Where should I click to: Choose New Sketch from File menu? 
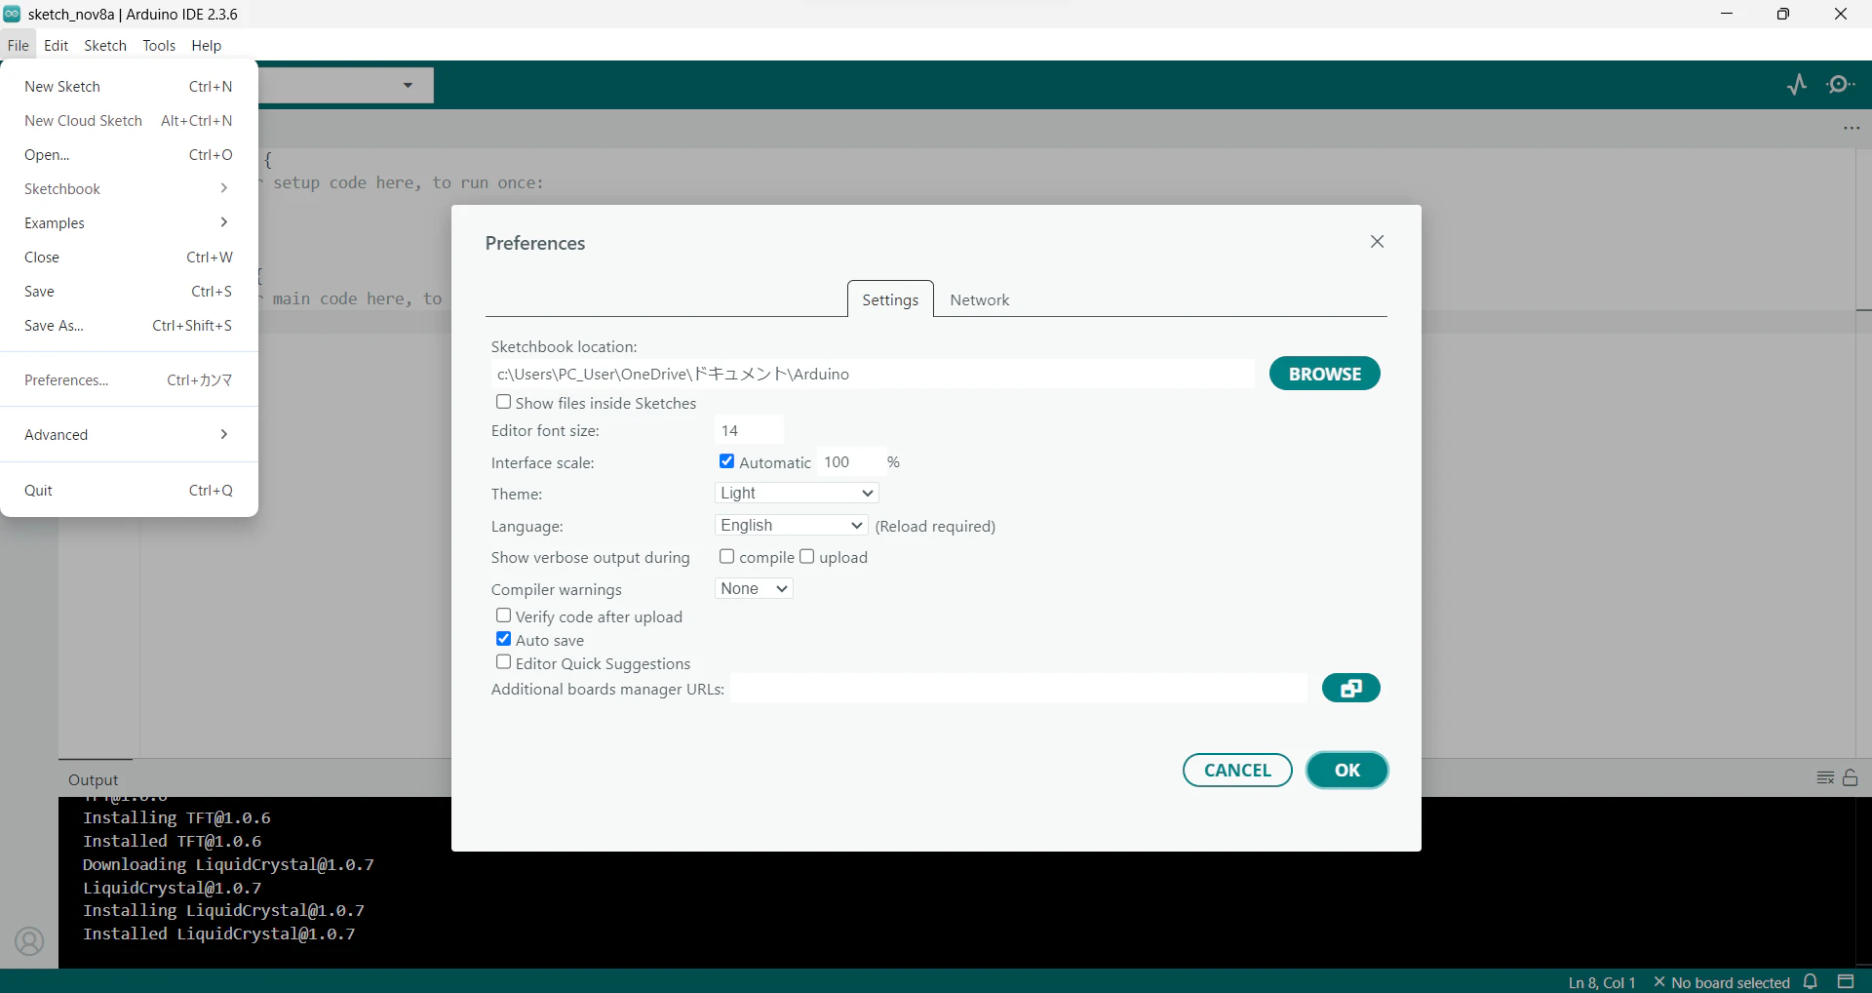pos(129,86)
